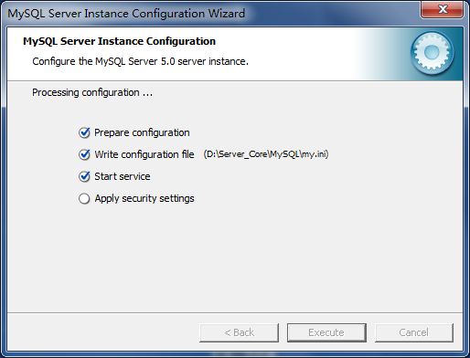The height and width of the screenshot is (358, 470).
Task: Click empty gray area below the steps list
Action: point(235,258)
